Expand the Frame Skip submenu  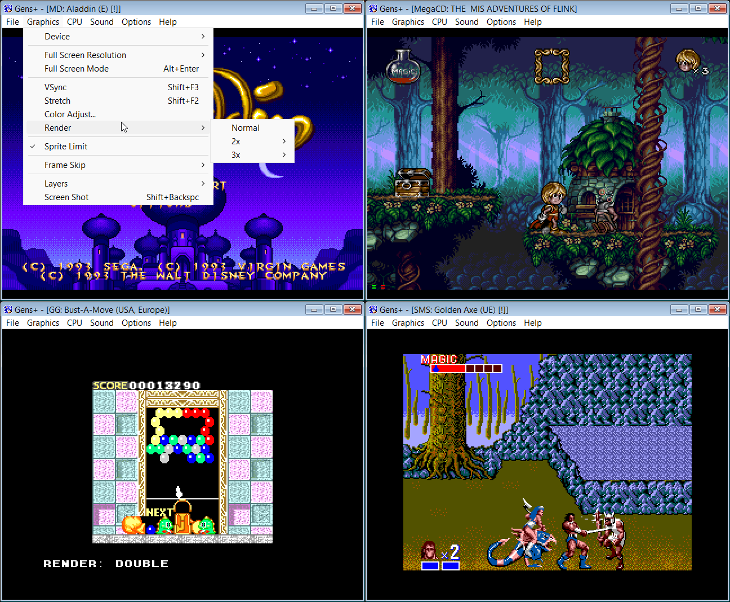tap(65, 165)
